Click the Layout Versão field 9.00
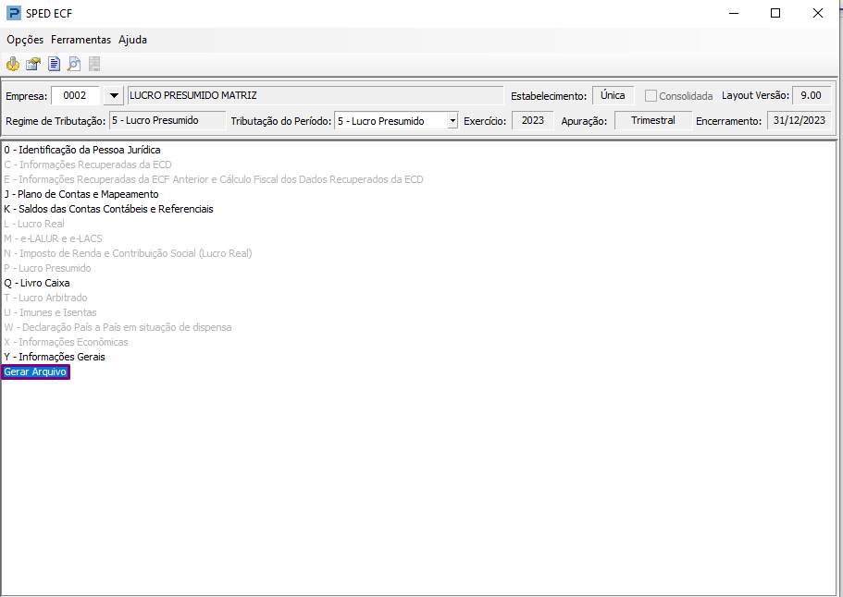843x597 pixels. (812, 95)
